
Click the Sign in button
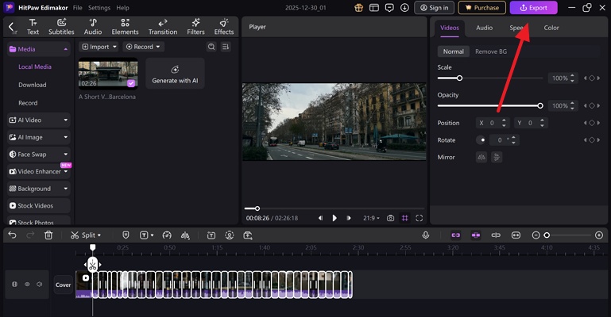[x=434, y=8]
